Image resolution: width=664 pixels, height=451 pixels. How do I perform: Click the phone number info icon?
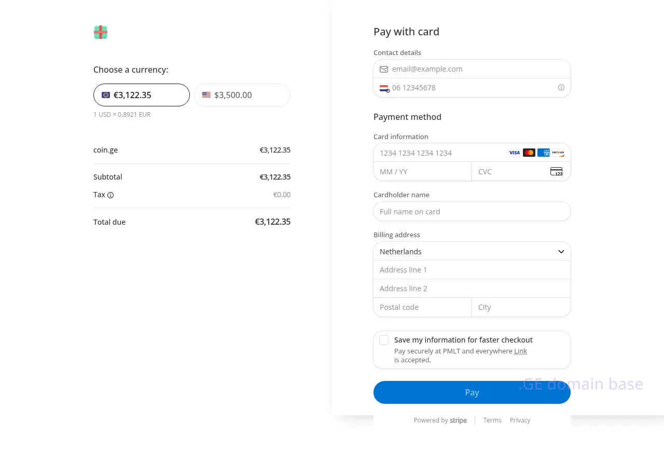coord(561,88)
